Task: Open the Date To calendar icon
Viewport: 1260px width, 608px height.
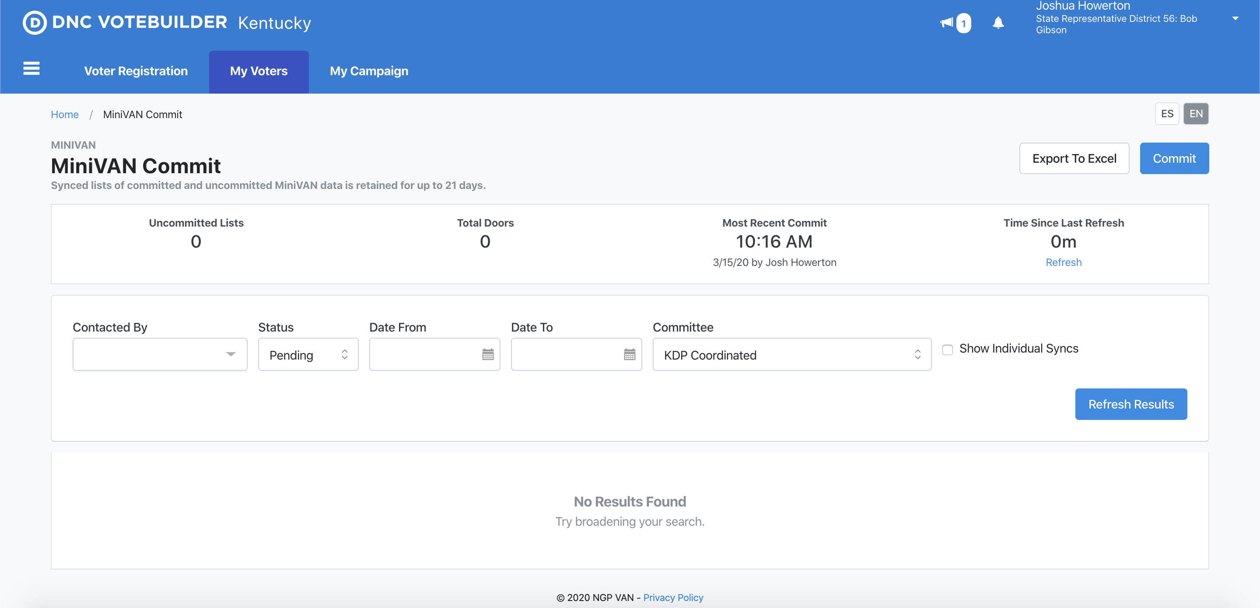Action: (630, 354)
